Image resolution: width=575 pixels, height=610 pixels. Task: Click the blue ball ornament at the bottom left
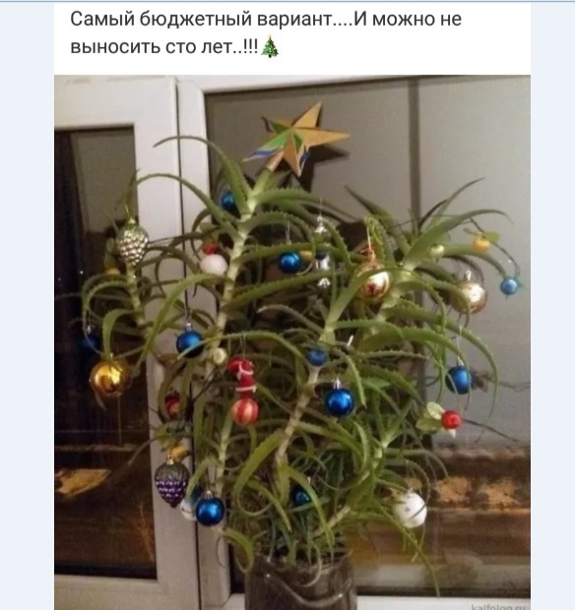pos(211,511)
